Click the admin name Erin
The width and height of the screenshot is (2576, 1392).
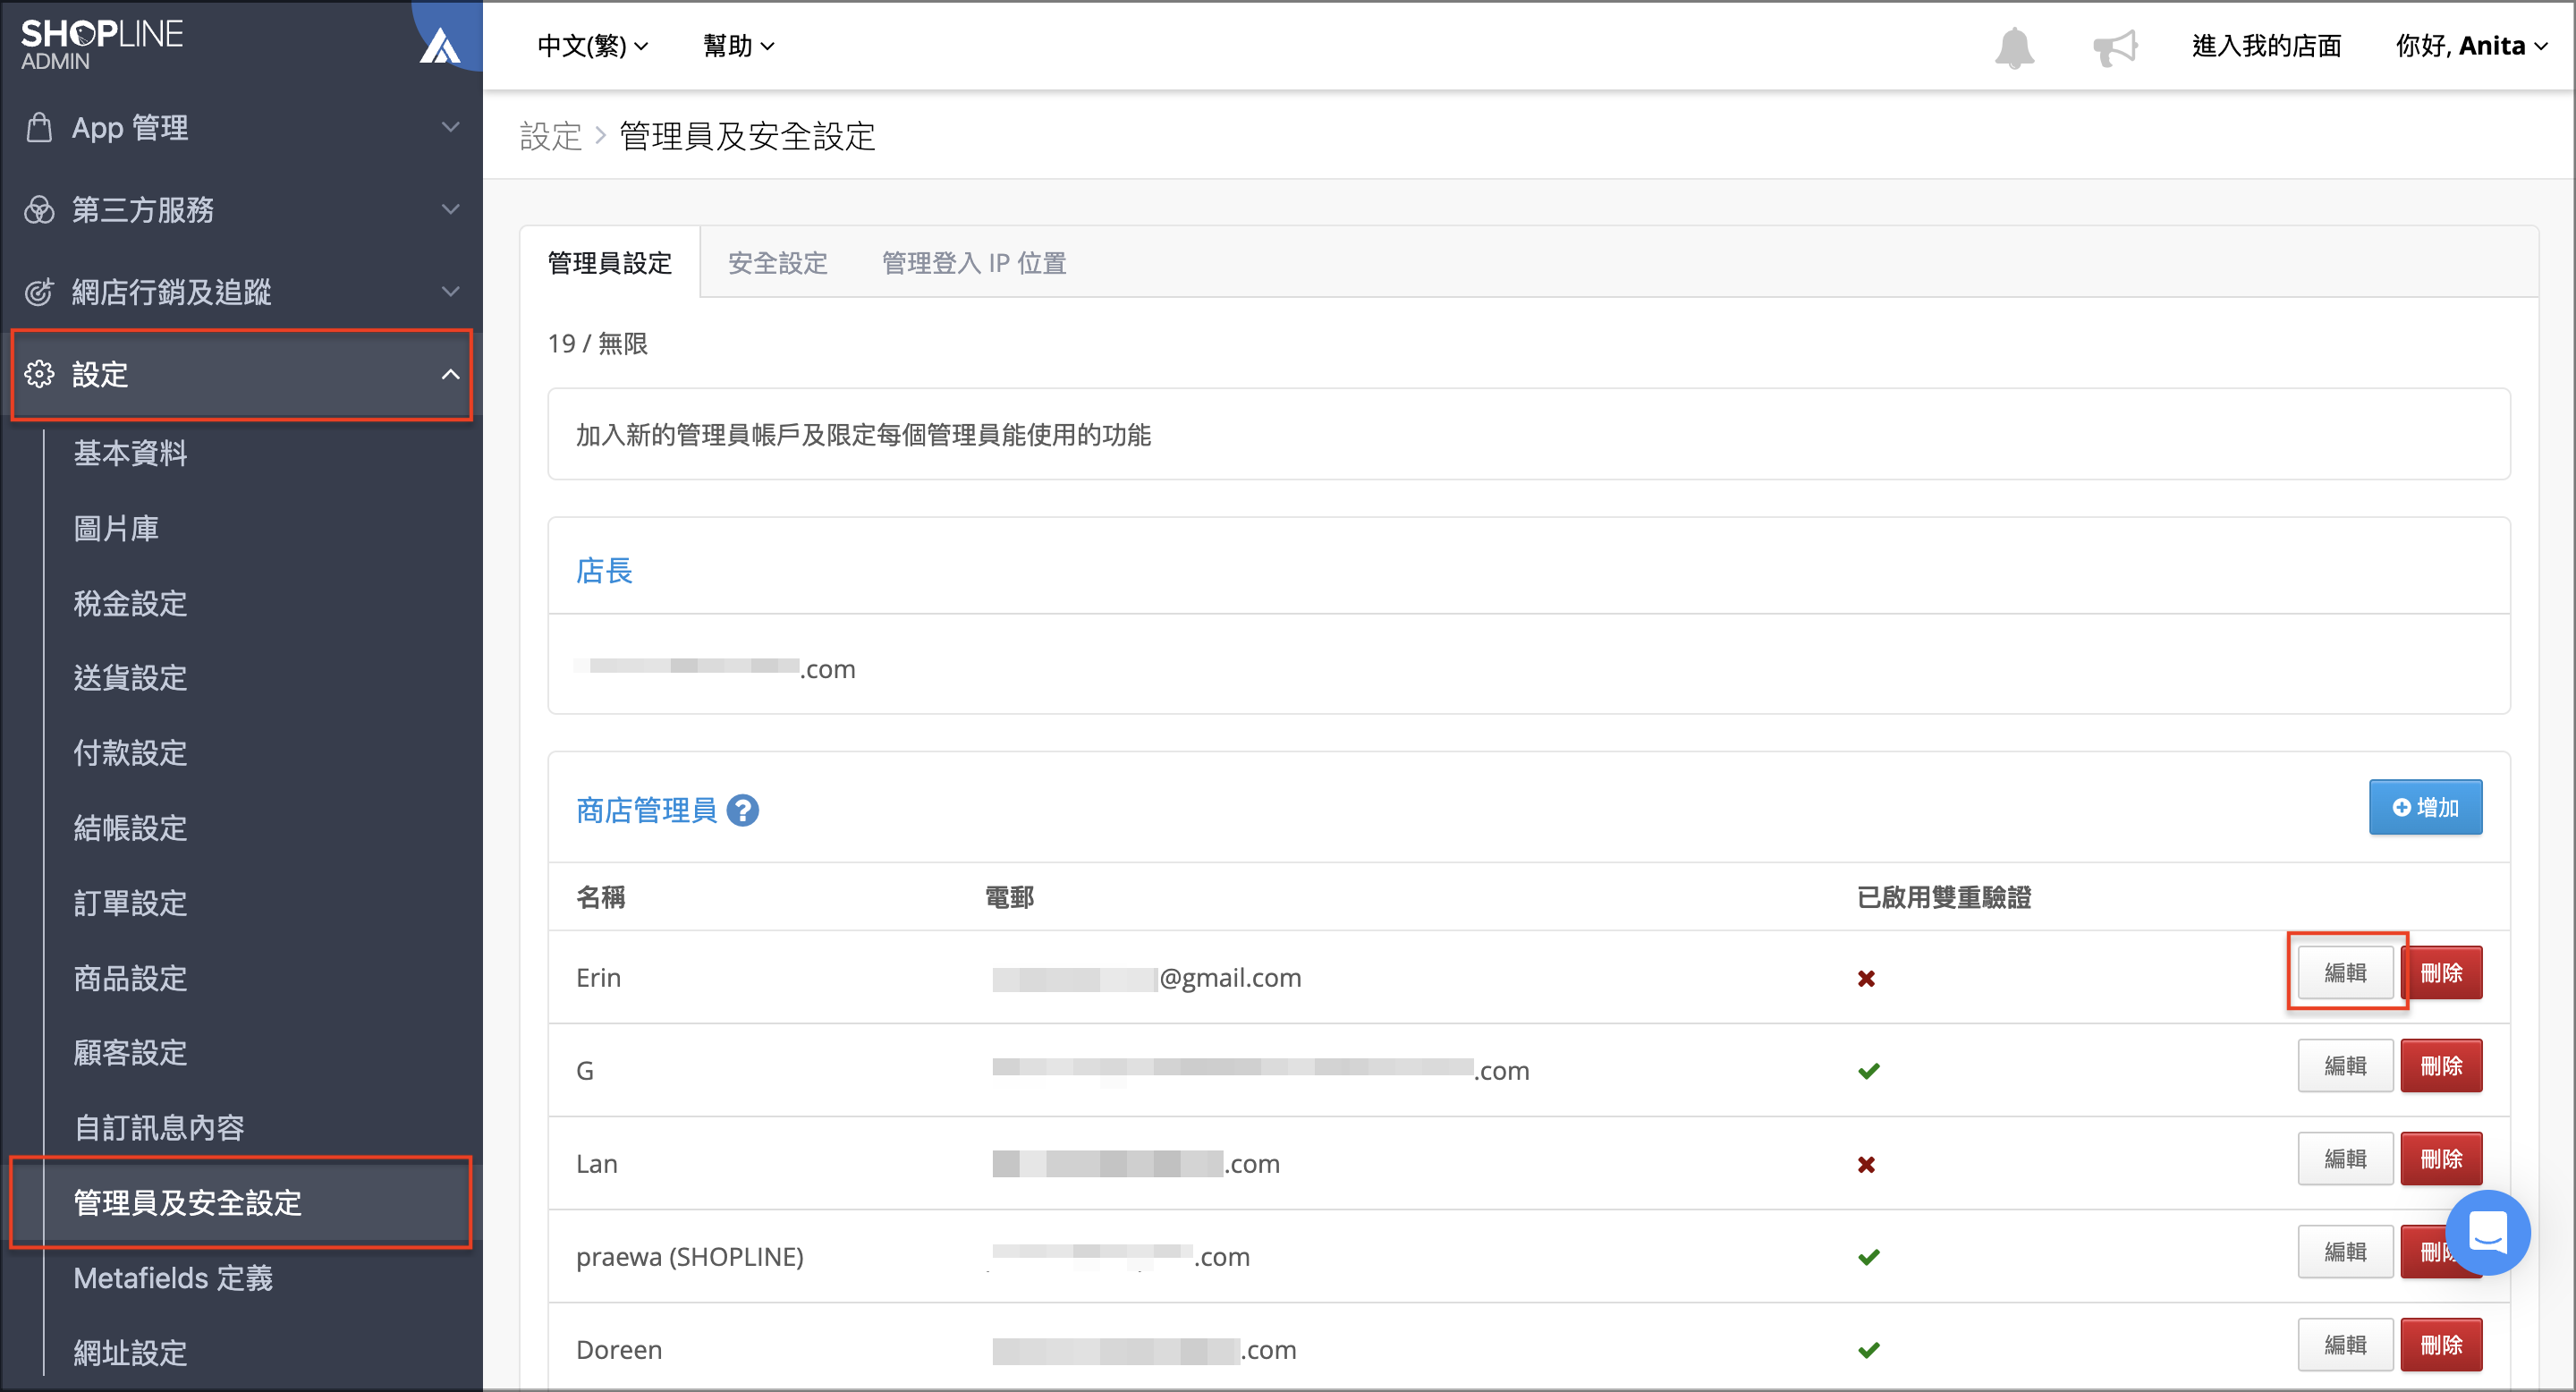(x=598, y=978)
